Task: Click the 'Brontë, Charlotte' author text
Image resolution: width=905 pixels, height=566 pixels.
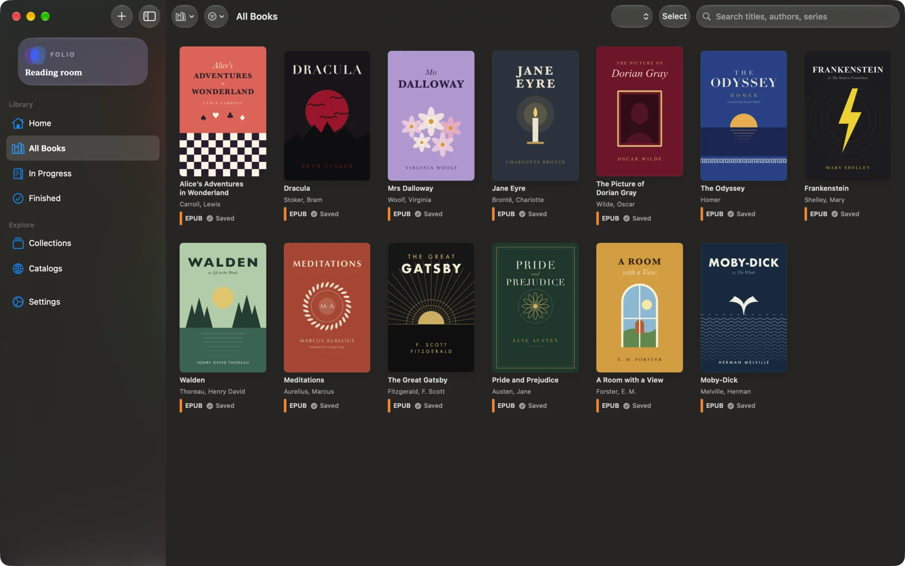Action: pos(518,200)
